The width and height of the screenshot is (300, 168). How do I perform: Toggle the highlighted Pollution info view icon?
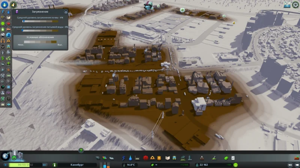click(x=8, y=35)
